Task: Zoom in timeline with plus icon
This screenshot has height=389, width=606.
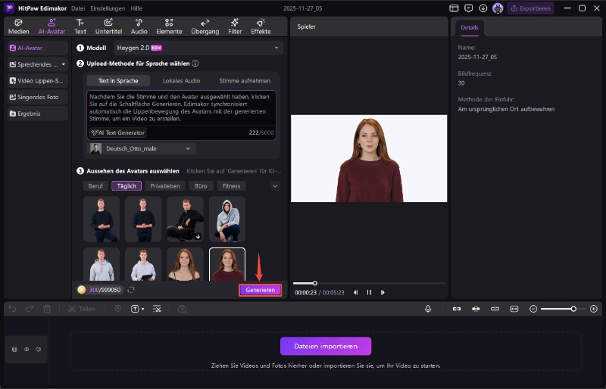Action: (x=594, y=309)
